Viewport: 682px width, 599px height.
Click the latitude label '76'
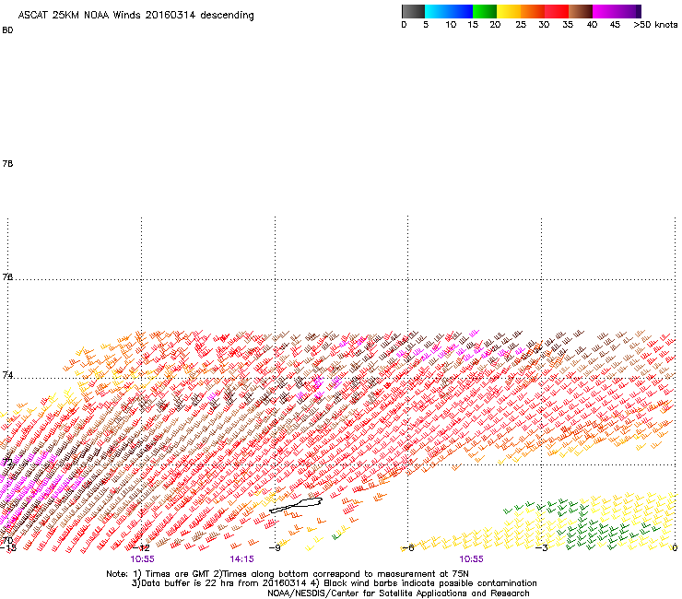pyautogui.click(x=7, y=277)
